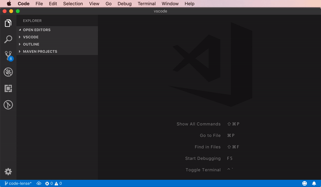The width and height of the screenshot is (321, 187).
Task: Open errors and warnings status counter
Action: (53, 183)
